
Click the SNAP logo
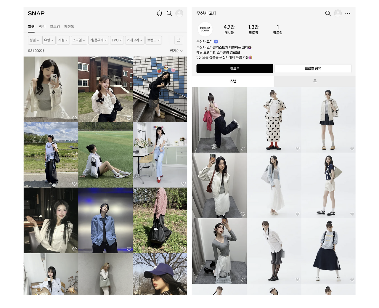36,13
